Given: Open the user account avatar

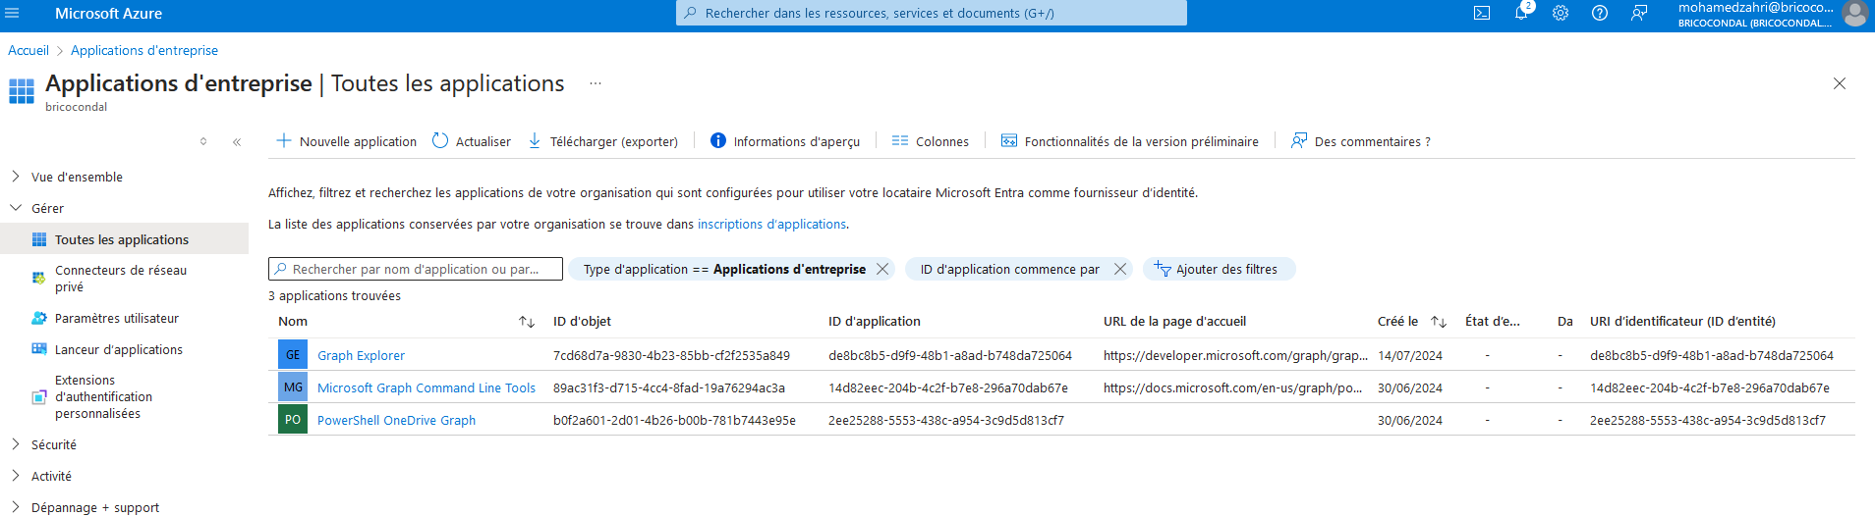Looking at the screenshot, I should [1854, 13].
